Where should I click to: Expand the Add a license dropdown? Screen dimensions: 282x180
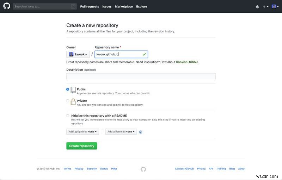coord(121,131)
